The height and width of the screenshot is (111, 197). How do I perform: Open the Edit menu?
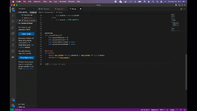(30, 2)
